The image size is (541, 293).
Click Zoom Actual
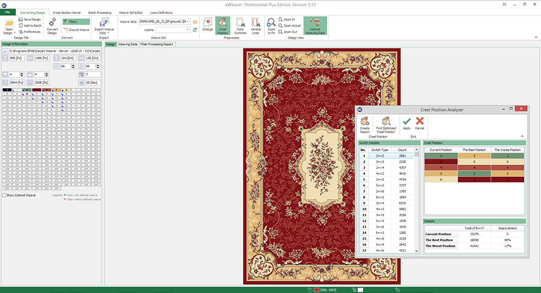click(290, 25)
